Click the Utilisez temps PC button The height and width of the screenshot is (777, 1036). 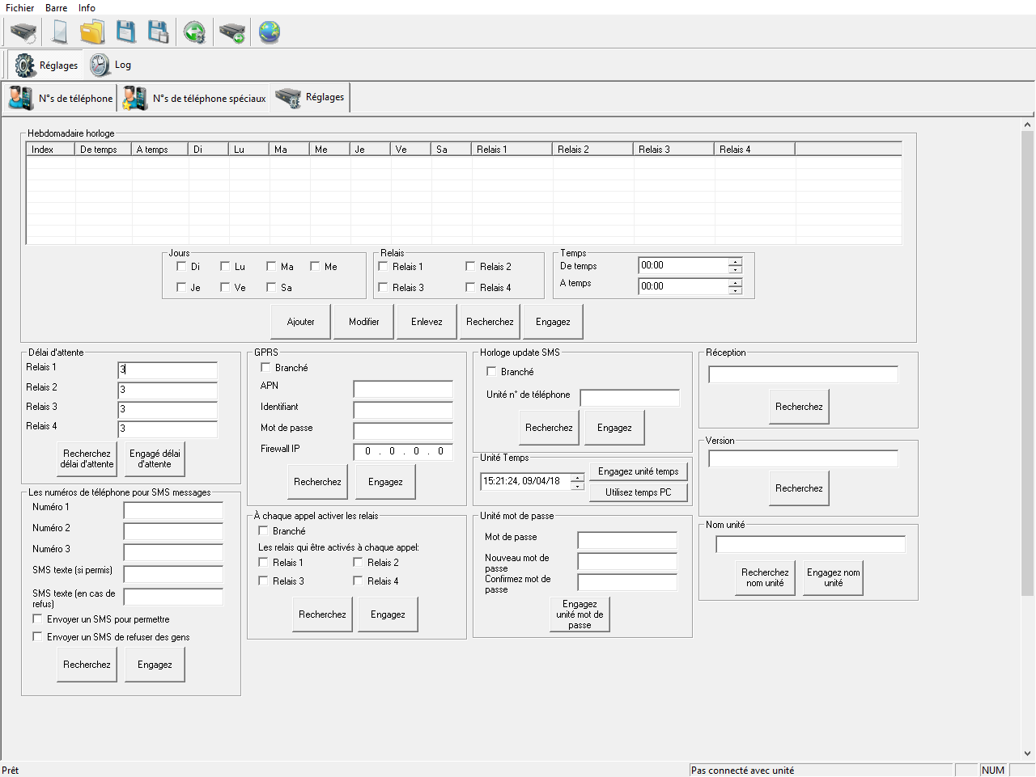click(639, 492)
